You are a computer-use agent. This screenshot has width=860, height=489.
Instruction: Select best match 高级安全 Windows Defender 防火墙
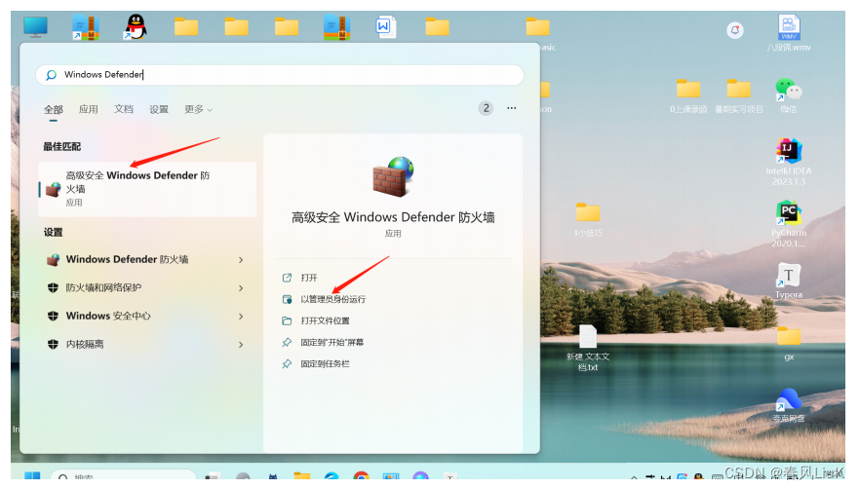147,189
